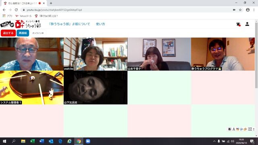Viewport: 258px width, 145px height.
Task: Open Microsoft Edge from taskbar
Action: point(60,141)
